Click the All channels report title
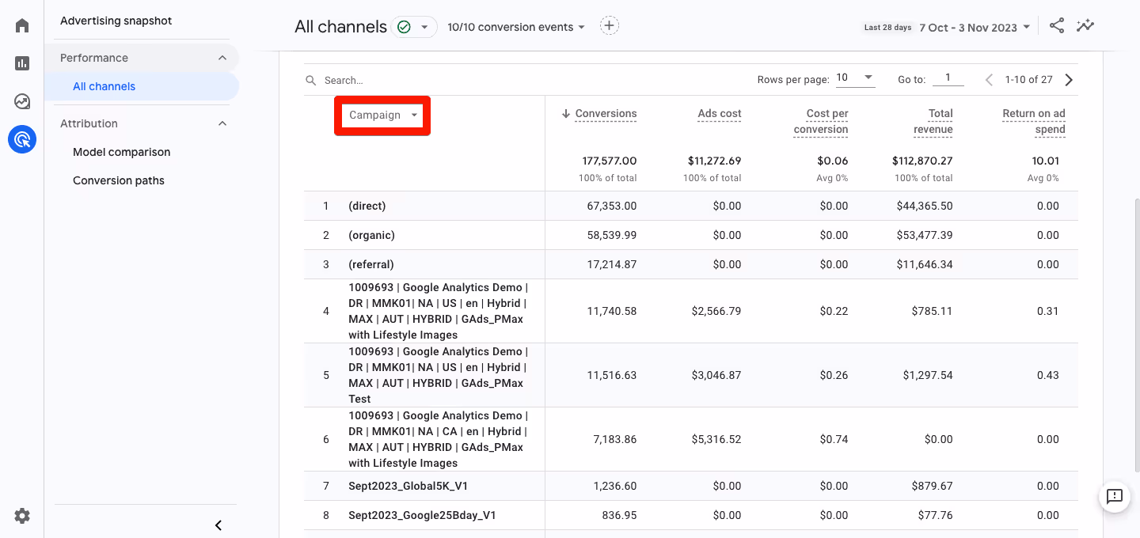The image size is (1140, 538). pyautogui.click(x=340, y=27)
